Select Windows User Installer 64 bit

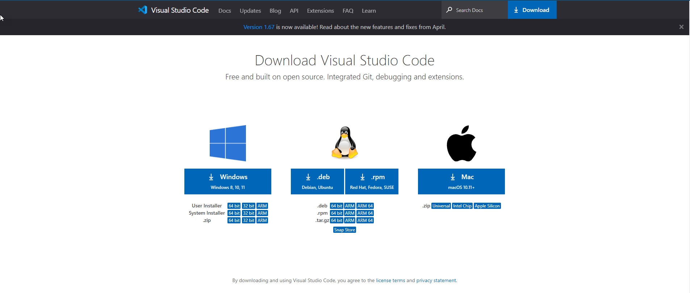[x=234, y=206]
